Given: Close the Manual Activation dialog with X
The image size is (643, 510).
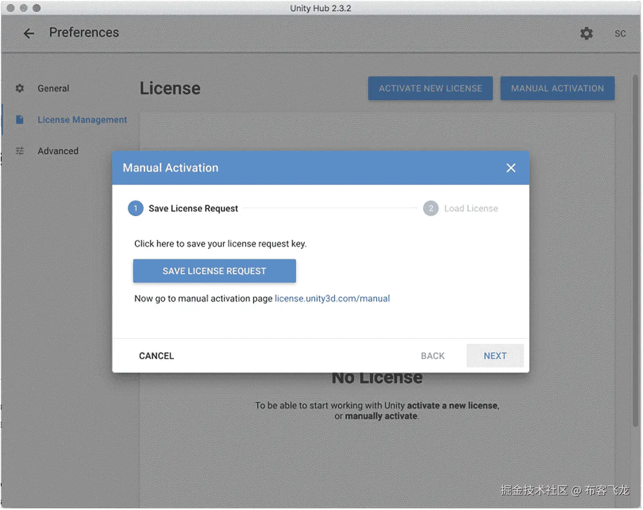Looking at the screenshot, I should coord(511,168).
